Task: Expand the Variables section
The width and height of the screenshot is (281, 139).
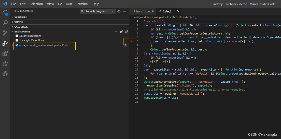Action: tap(20, 17)
